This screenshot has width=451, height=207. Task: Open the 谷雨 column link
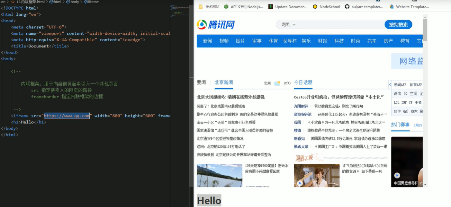click(297, 122)
